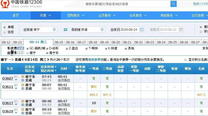
Task: Click the D3611 origin station 南宁东 icon
Action: pos(23,85)
